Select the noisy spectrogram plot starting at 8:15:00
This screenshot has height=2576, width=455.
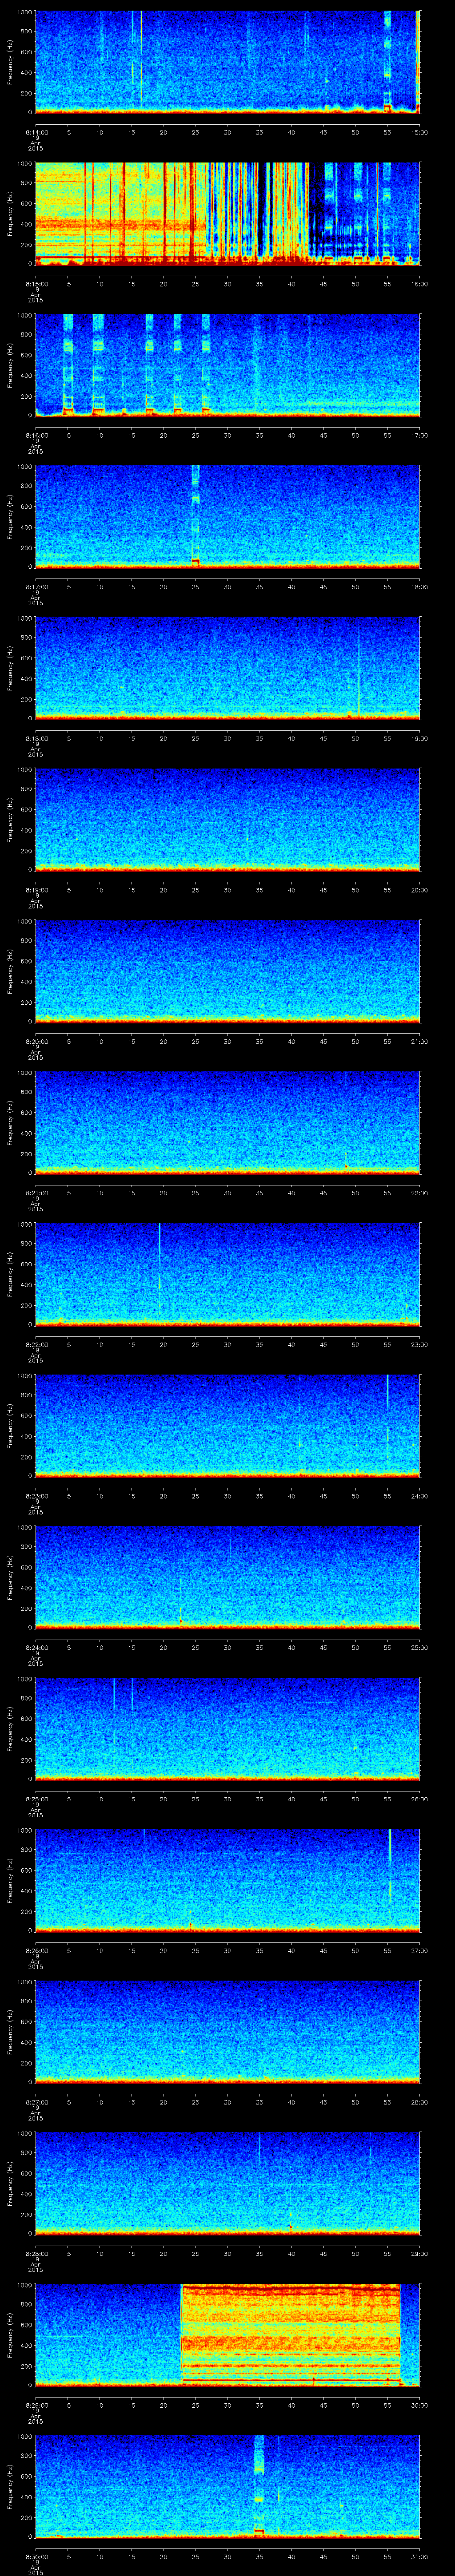pos(227,213)
